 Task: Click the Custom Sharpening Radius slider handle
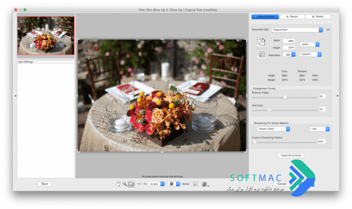[x=254, y=142]
